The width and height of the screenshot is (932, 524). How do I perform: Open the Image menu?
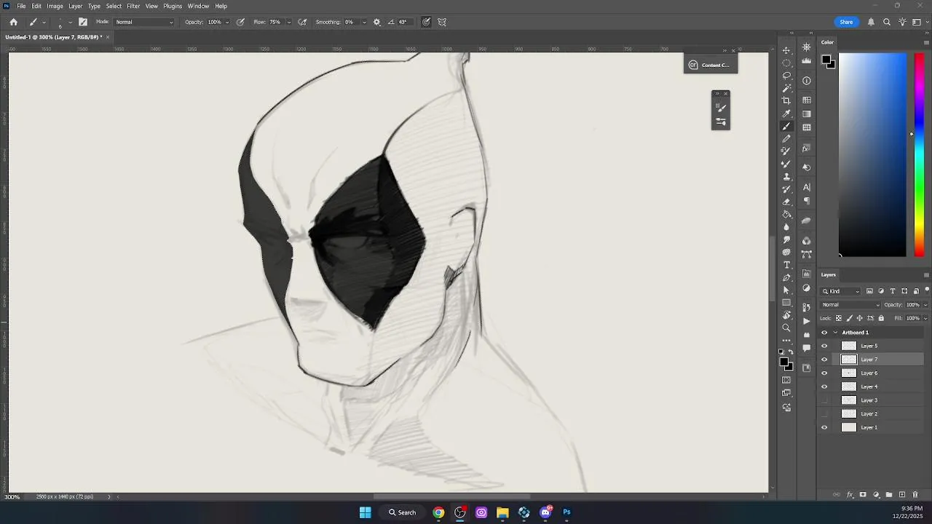click(x=55, y=6)
